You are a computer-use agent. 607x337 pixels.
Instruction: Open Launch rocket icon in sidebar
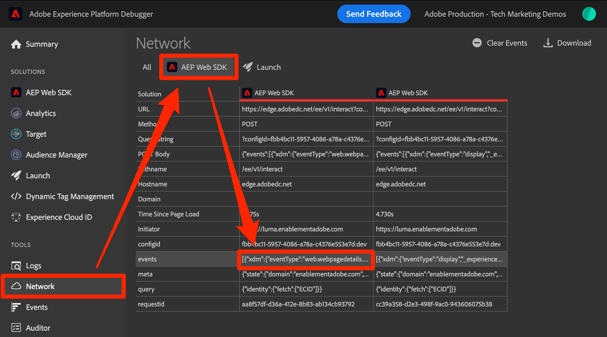click(16, 176)
